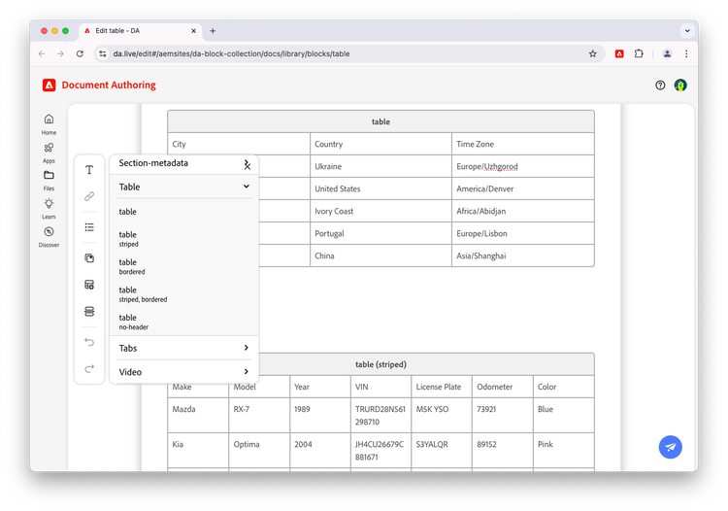
Task: Insert the plain table variant
Action: 184,212
